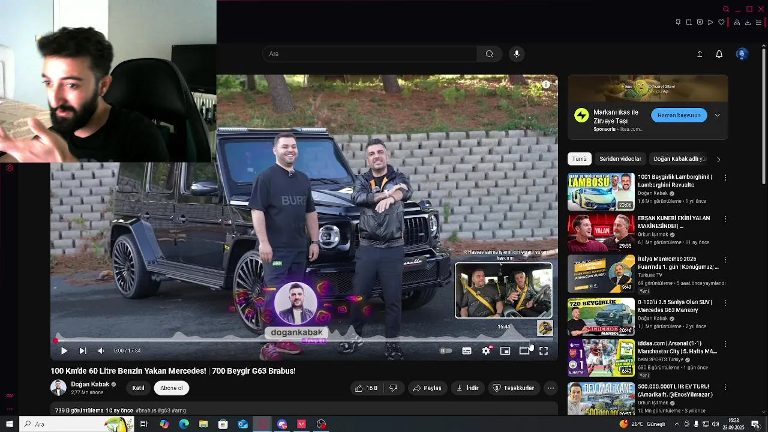
Task: Click browser player play icon
Action: click(x=710, y=22)
